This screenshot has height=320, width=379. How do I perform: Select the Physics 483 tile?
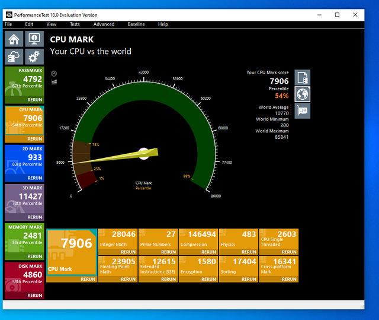click(x=239, y=239)
